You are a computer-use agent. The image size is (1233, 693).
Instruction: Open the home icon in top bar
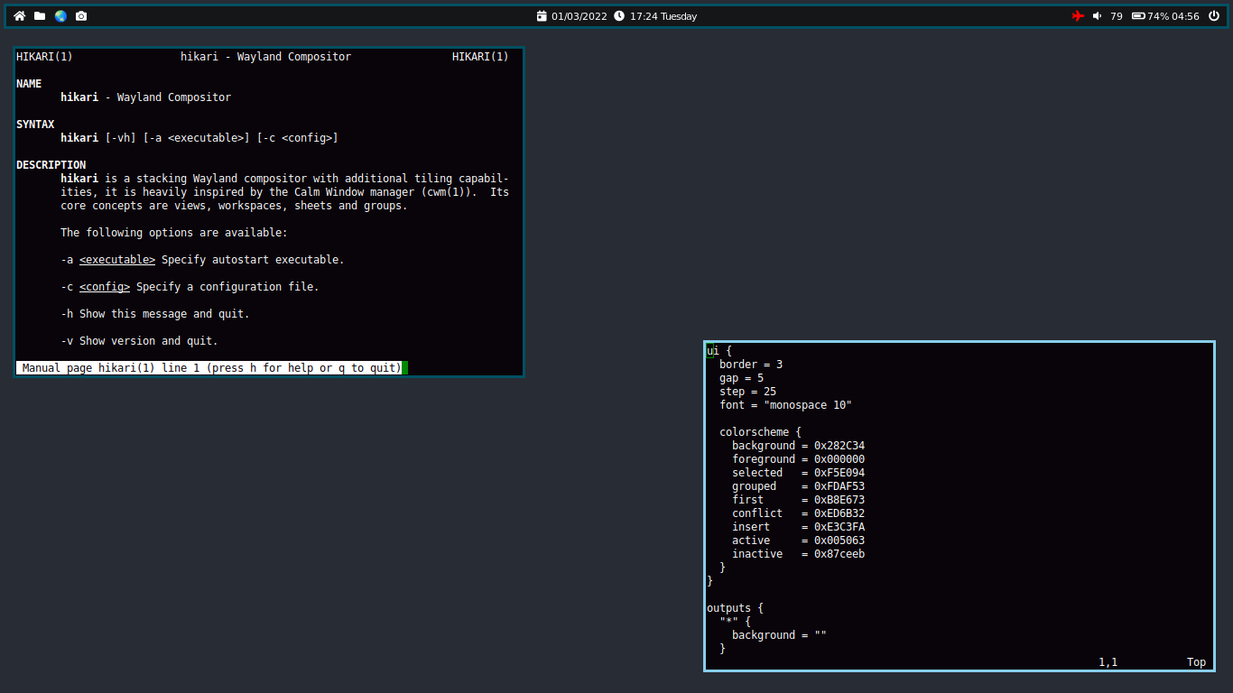20,16
